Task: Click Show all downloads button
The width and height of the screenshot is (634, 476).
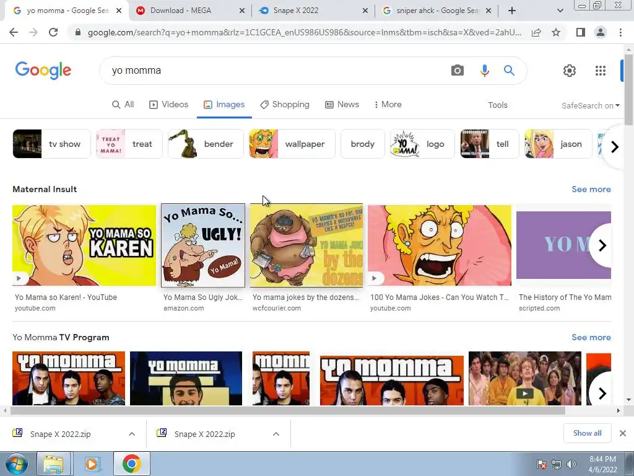Action: point(587,433)
